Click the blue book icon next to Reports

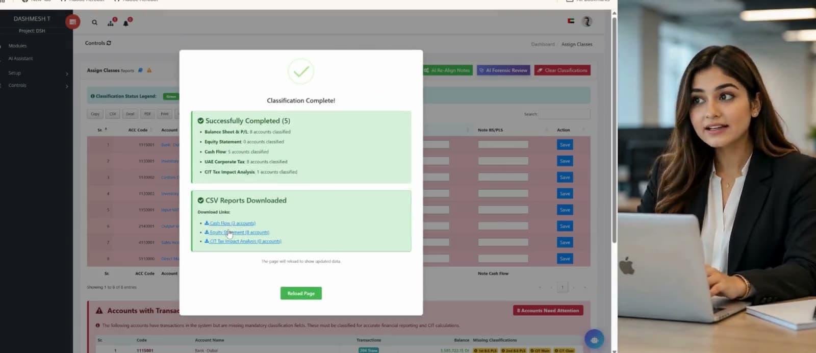click(x=140, y=70)
